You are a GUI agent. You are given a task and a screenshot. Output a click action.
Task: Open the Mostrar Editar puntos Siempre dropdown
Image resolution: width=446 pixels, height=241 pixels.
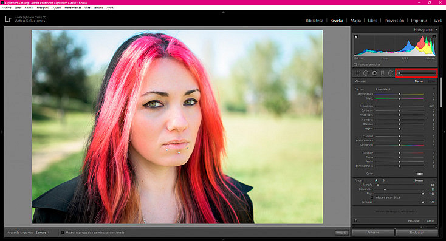pyautogui.click(x=42, y=233)
